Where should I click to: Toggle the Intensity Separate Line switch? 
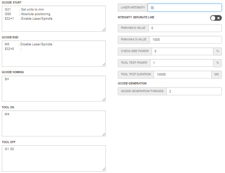(216, 18)
